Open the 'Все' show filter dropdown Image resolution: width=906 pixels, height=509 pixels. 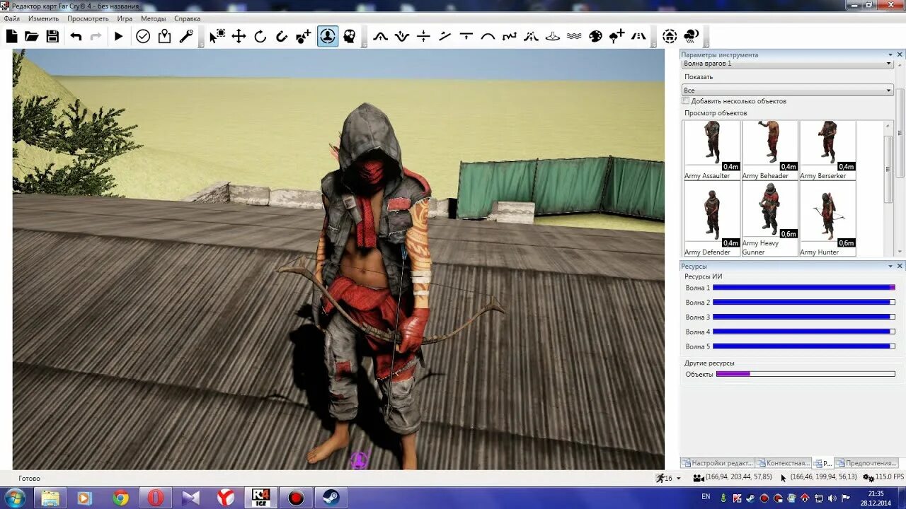coord(788,90)
